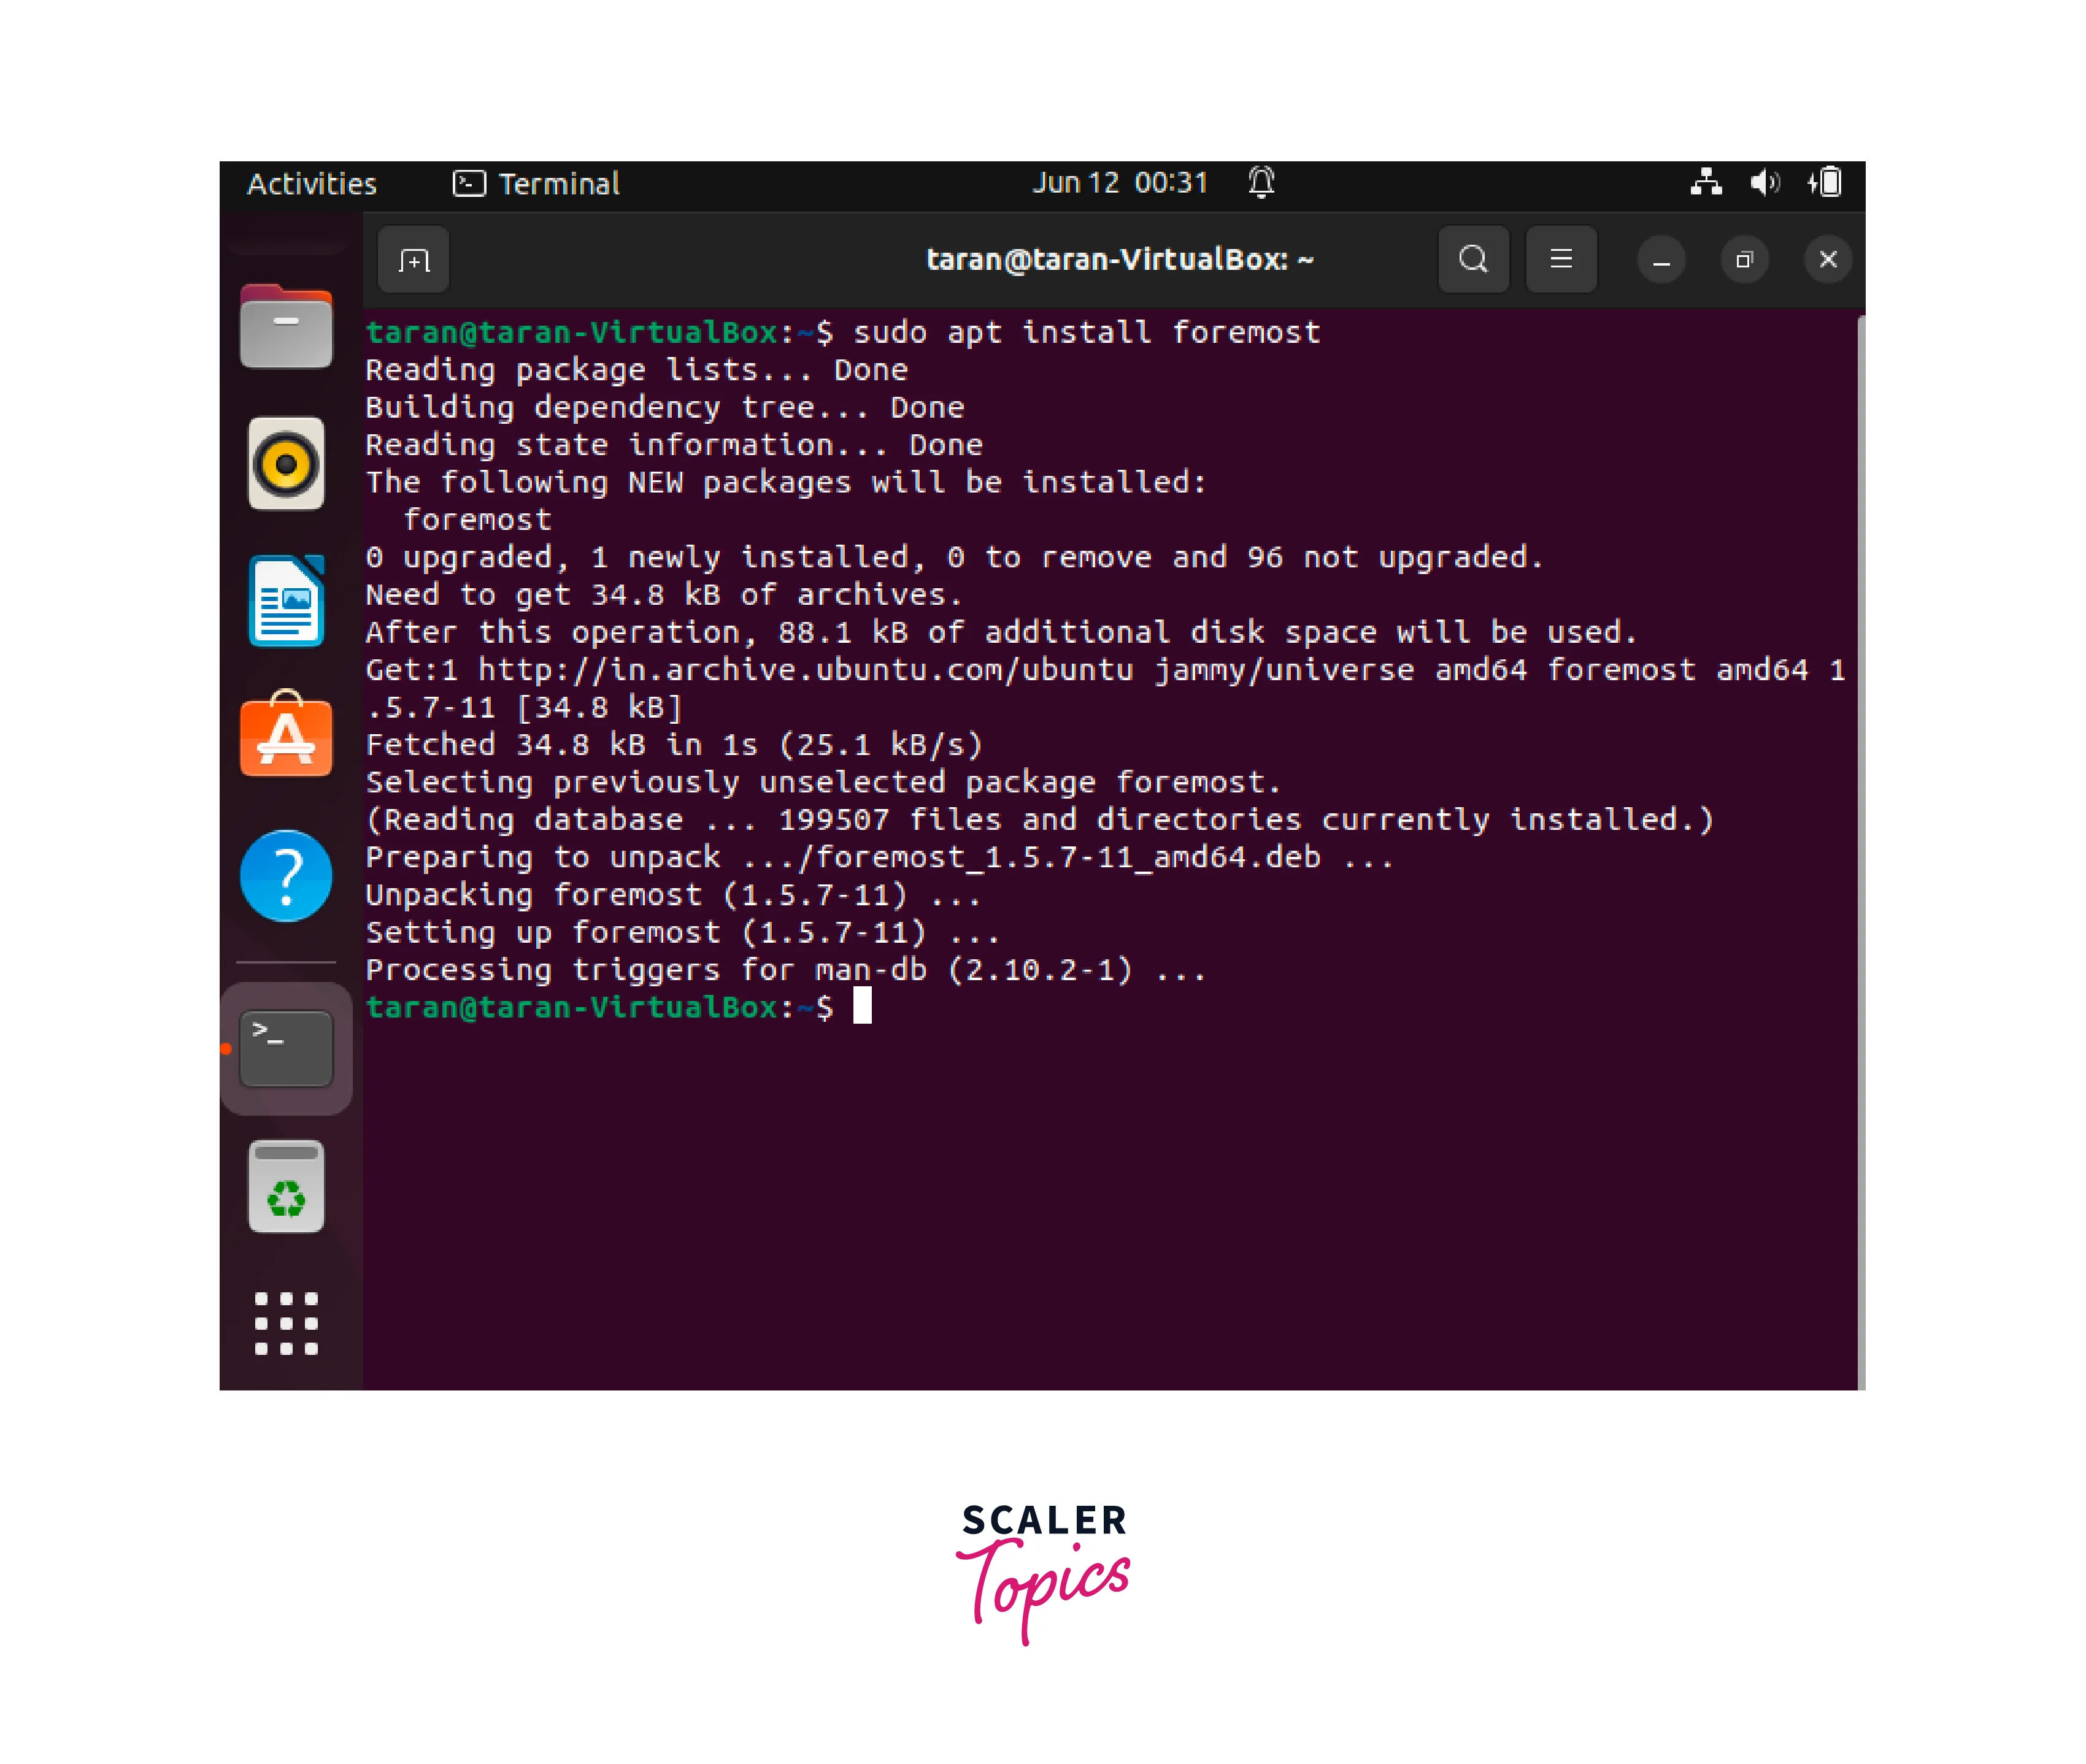This screenshot has height=1764, width=2086.
Task: Open Help from the dock
Action: coord(286,875)
